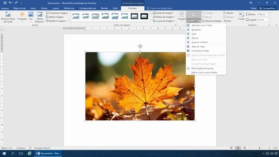Open Mais Opções de Layout
Screen dimensions: 279x157
coord(206,68)
